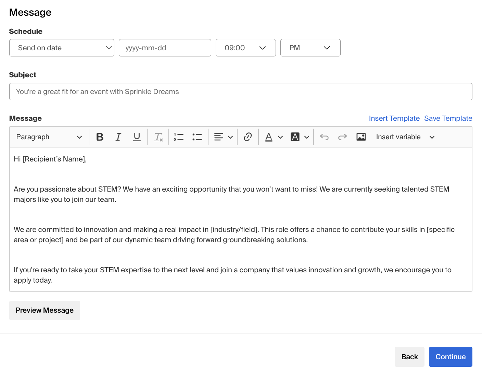This screenshot has height=377, width=482.
Task: Toggle bold formatting
Action: click(x=100, y=137)
